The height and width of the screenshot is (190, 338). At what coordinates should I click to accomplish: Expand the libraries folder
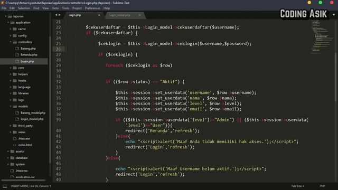(x=11, y=93)
